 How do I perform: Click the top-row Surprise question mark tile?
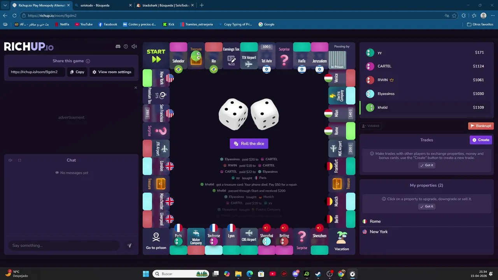284,56
